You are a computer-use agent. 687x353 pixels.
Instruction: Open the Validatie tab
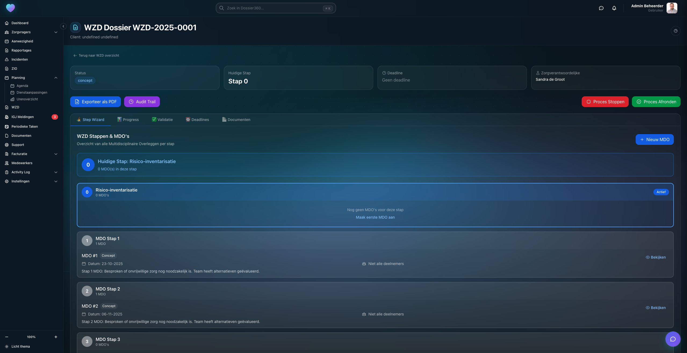pos(162,120)
